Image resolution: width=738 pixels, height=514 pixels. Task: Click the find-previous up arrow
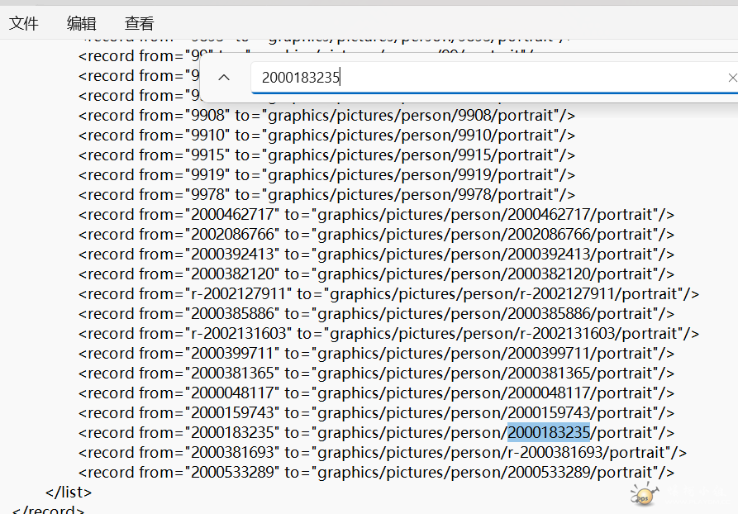tap(224, 77)
